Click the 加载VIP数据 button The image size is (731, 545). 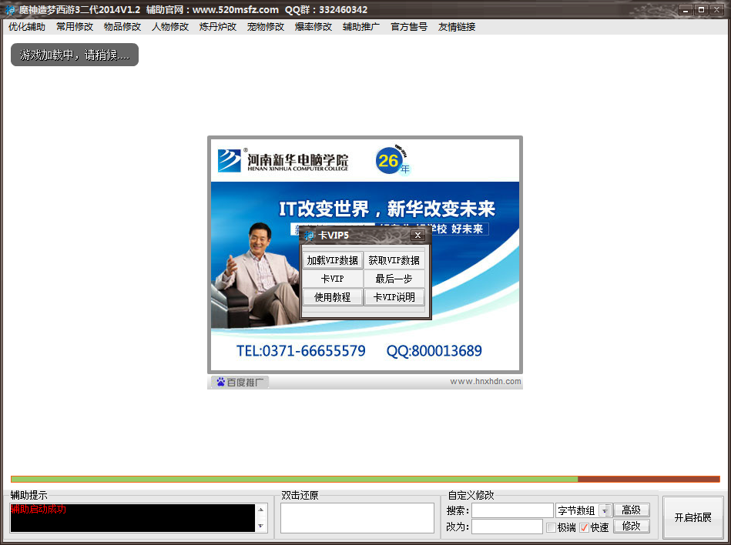point(332,260)
